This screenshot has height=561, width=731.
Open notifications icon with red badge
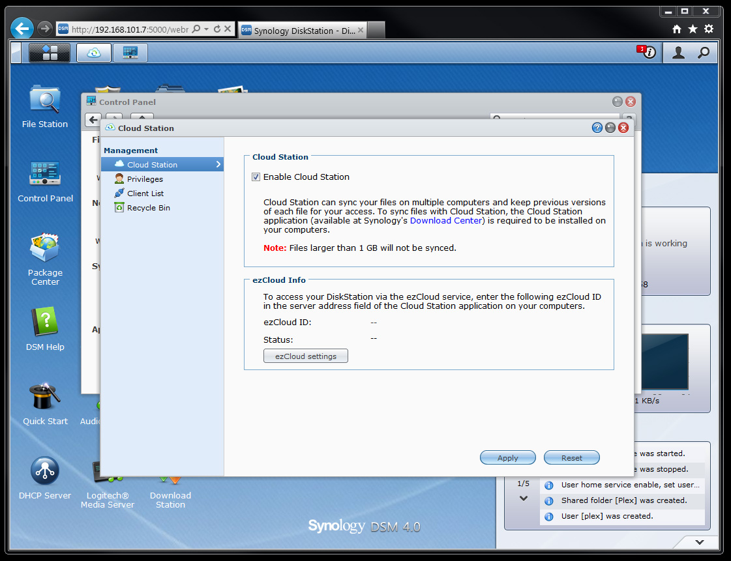coord(647,51)
